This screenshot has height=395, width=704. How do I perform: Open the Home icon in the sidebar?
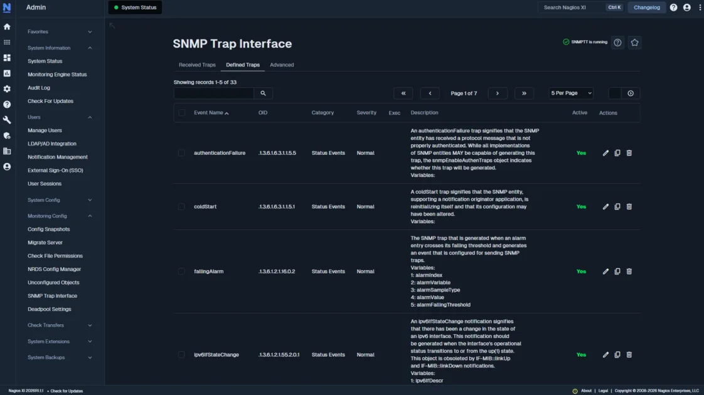[6, 26]
